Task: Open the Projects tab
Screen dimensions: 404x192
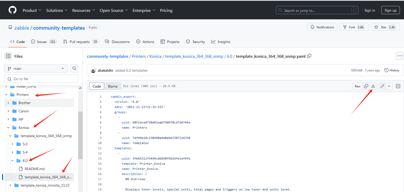Action: click(170, 42)
